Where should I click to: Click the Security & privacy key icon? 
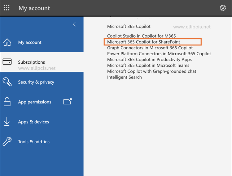(x=7, y=82)
